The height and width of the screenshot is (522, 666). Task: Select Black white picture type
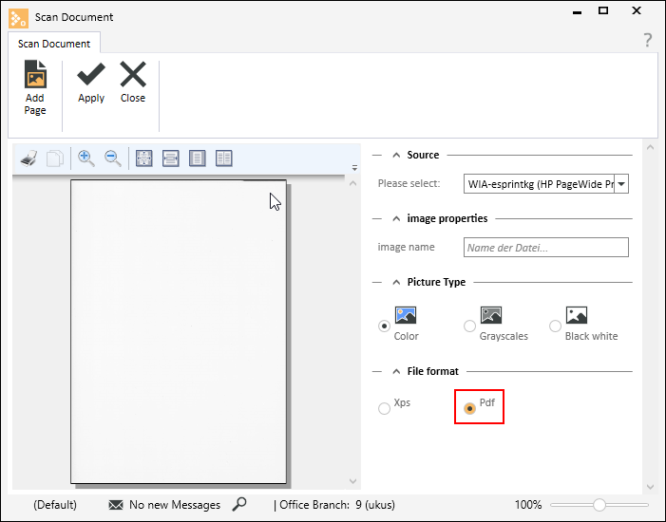coord(555,326)
